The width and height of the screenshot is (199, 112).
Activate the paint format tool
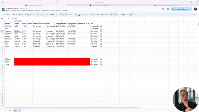23,15
